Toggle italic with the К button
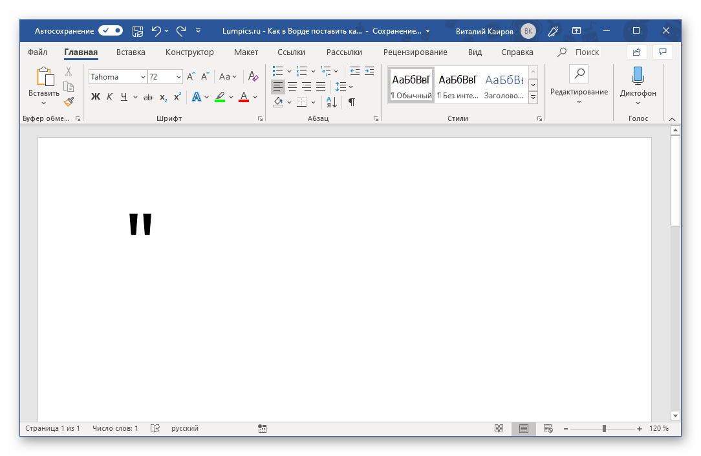 (109, 97)
